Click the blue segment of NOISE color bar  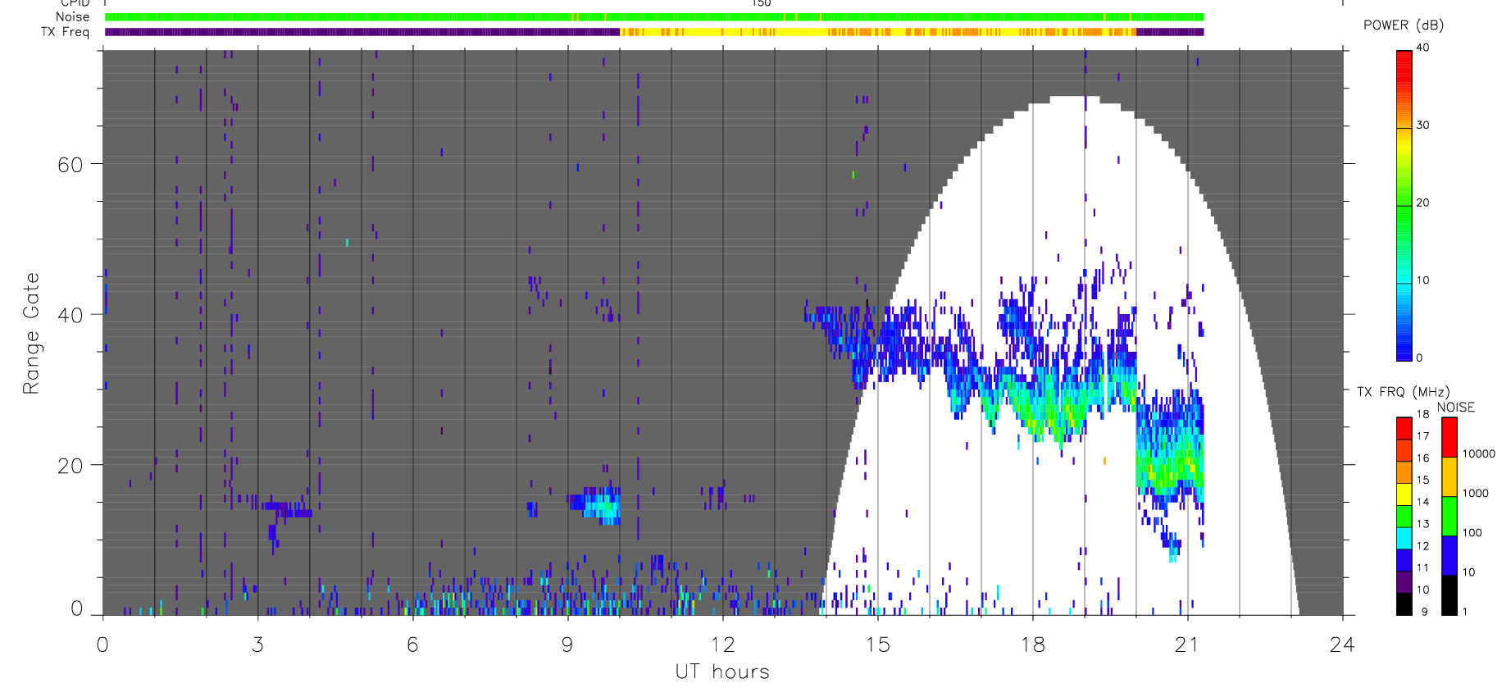coord(1450,556)
